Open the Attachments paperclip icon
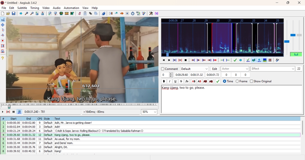The image size is (305, 160). [91, 13]
